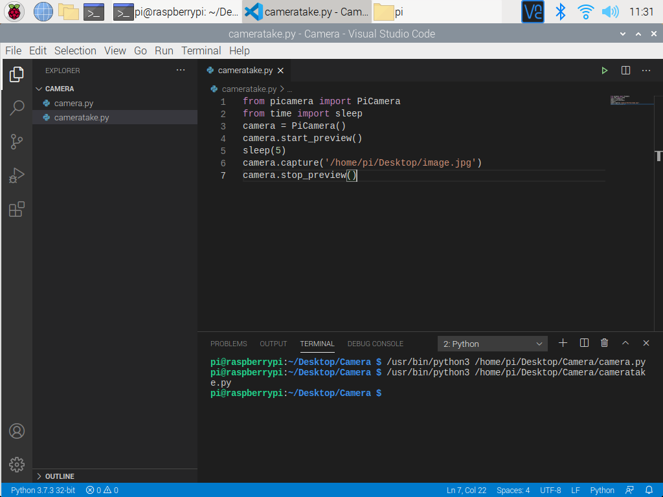The image size is (663, 497).
Task: Open the terminal selector dropdown '2: Python'
Action: point(493,344)
